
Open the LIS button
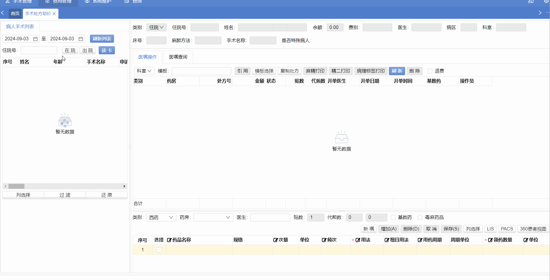point(490,229)
